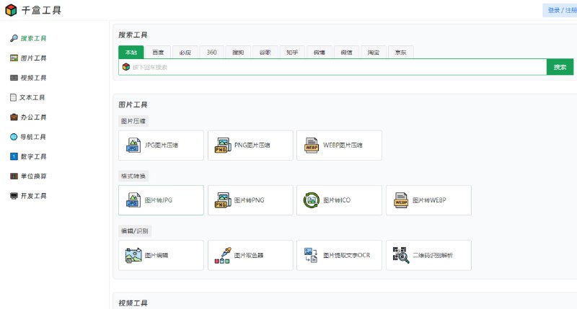577x309 pixels.
Task: Open 开发工具 text in the sidebar
Action: pos(33,196)
